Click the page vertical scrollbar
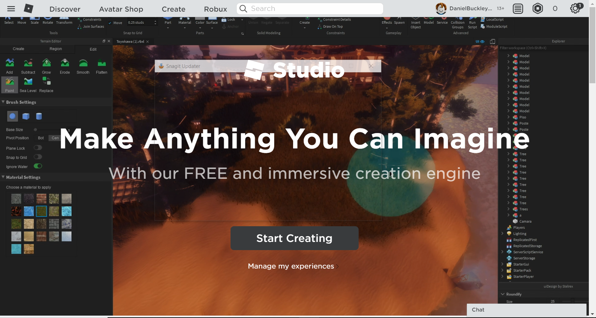The image size is (596, 318). coord(593,44)
